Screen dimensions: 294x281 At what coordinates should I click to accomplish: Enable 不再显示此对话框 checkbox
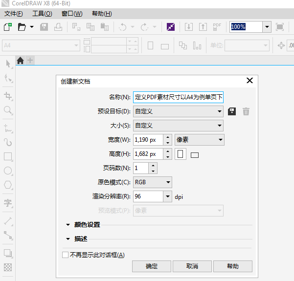[65, 255]
